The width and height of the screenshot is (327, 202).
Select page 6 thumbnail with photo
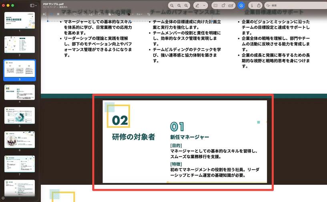pos(20,140)
